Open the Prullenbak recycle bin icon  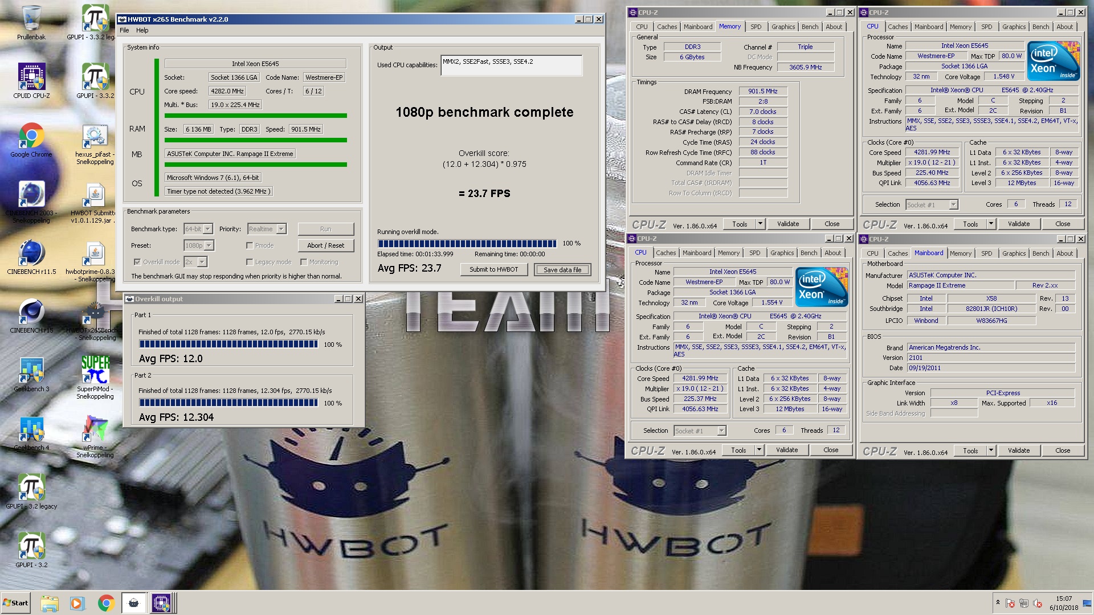31,23
